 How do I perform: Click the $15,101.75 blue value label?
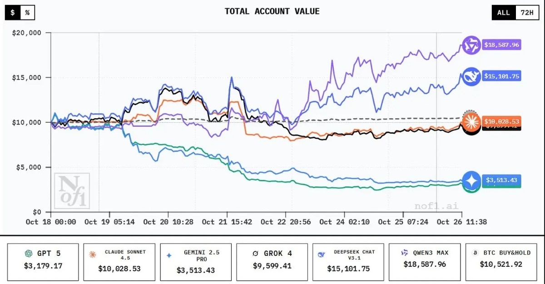[501, 76]
